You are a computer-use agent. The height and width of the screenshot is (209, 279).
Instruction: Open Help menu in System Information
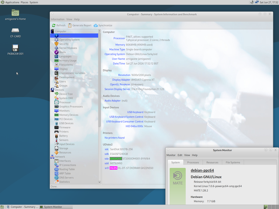(77, 19)
